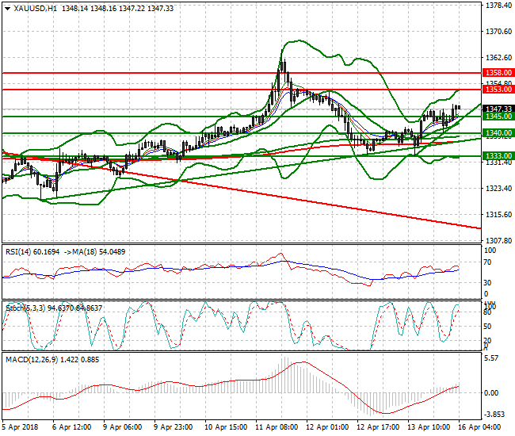Click the 1378.40 value on price scale
The height and width of the screenshot is (436, 515).
pyautogui.click(x=498, y=6)
